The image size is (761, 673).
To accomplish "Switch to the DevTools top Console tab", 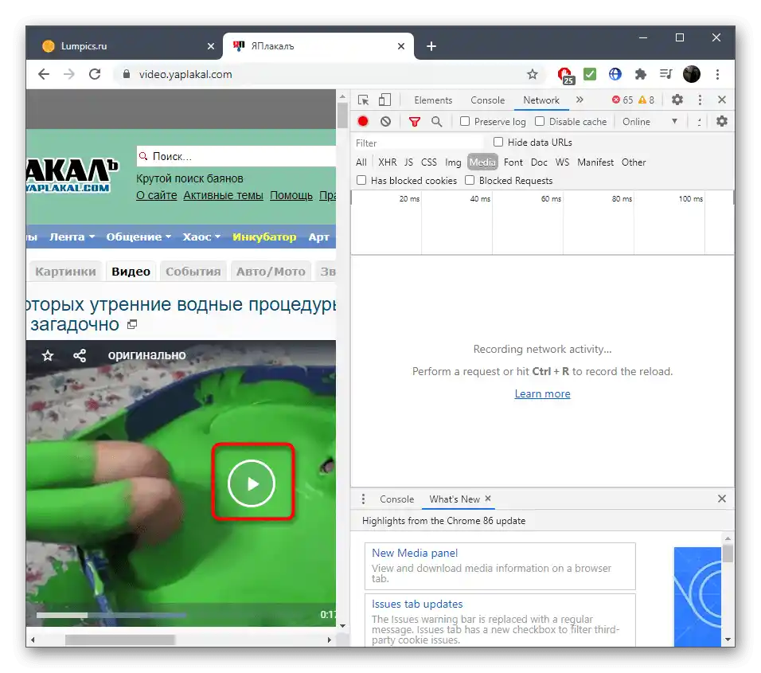I will tap(487, 100).
